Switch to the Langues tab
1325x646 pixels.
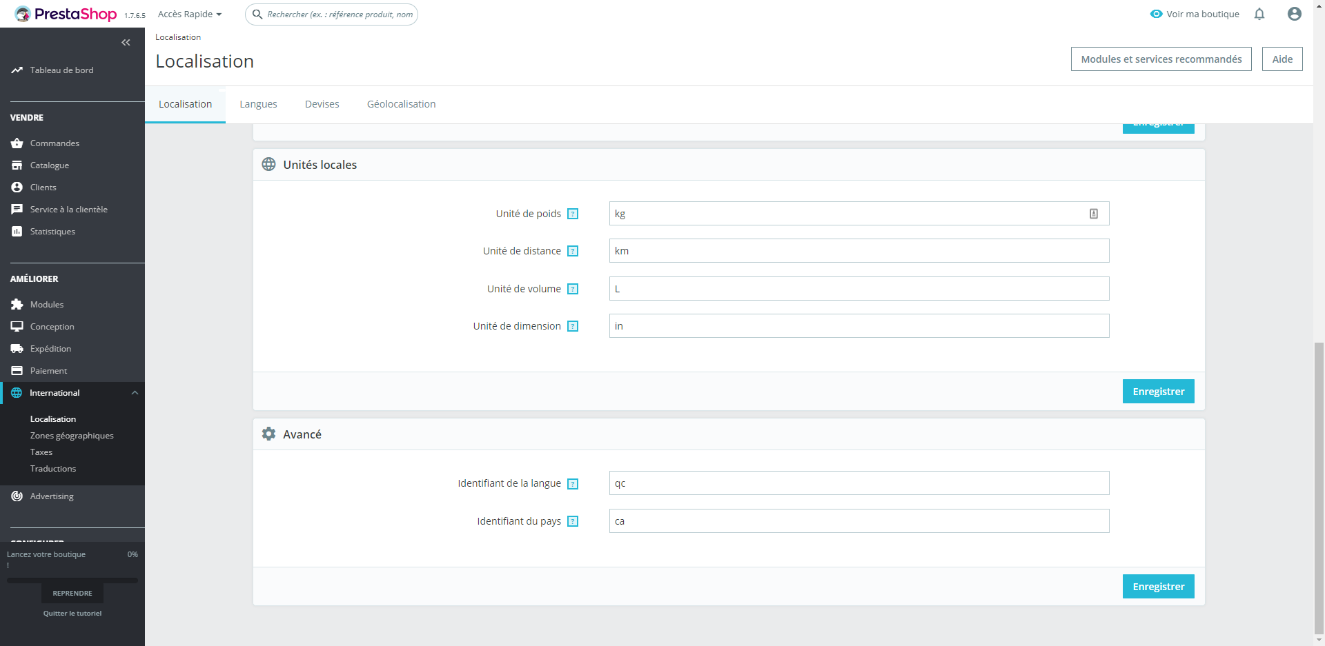(258, 104)
